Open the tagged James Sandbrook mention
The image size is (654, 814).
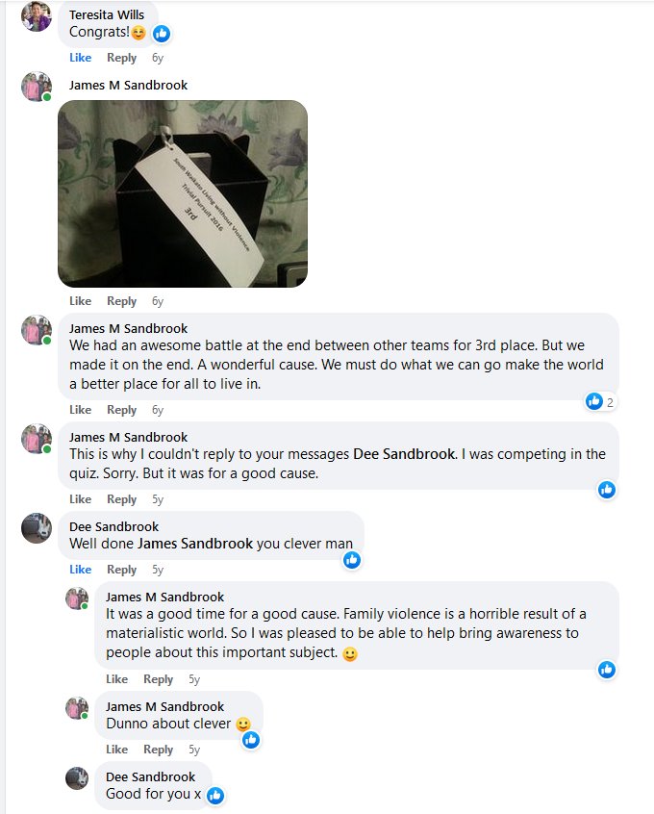coord(195,544)
